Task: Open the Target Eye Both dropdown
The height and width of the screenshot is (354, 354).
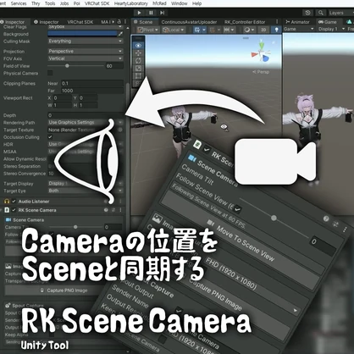Action: 86,191
